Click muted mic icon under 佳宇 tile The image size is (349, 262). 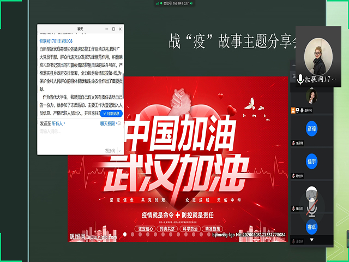[293, 176]
